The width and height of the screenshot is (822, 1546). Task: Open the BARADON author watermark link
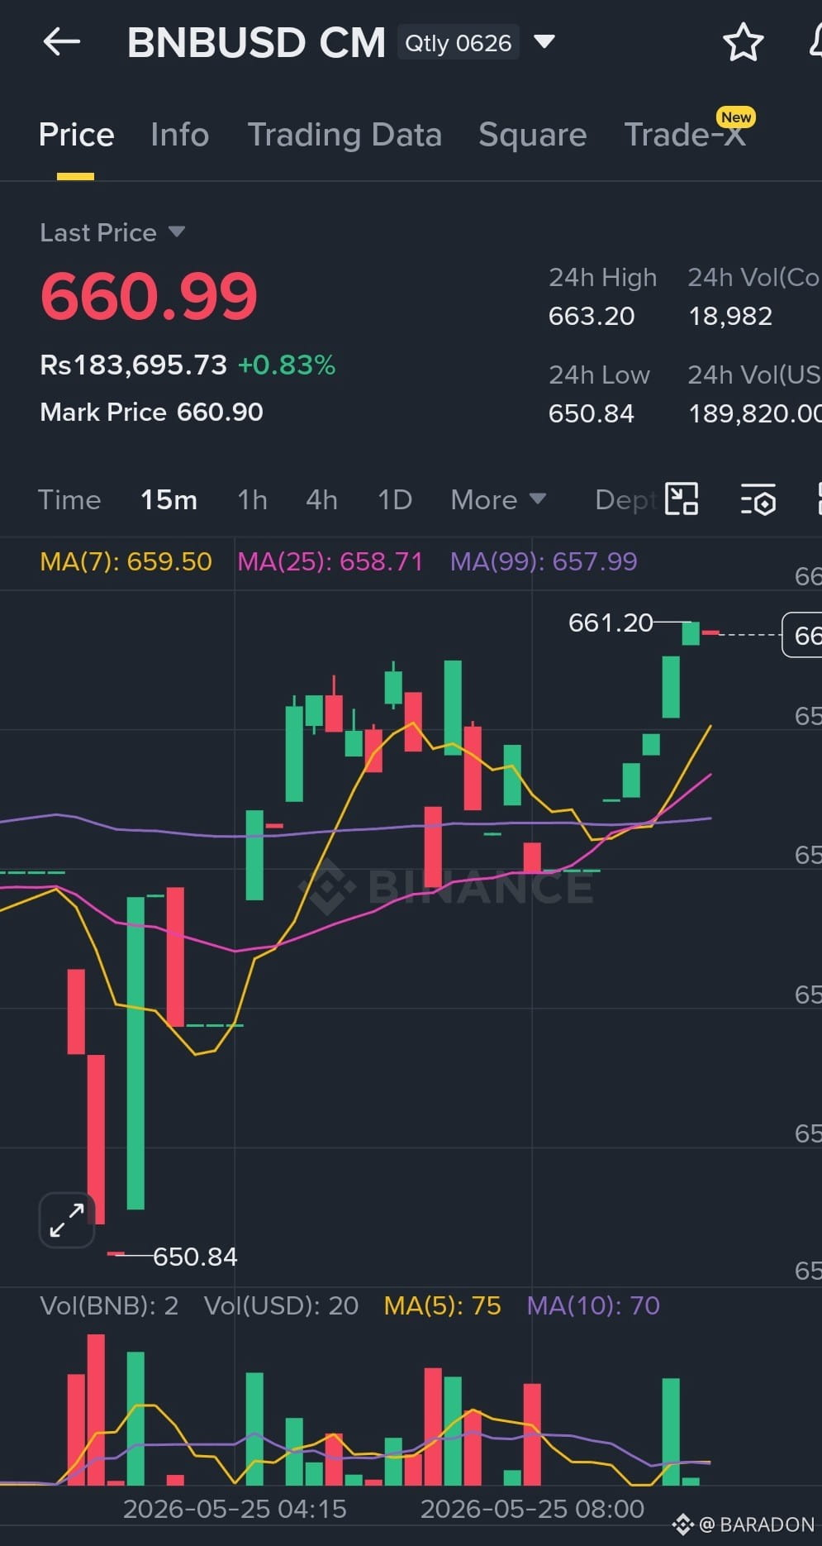(x=744, y=1525)
